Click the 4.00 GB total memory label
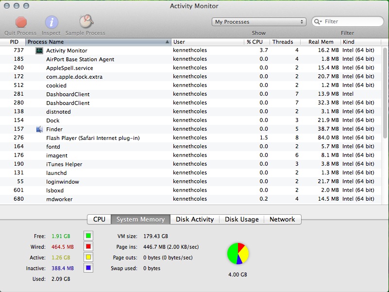 pyautogui.click(x=237, y=275)
